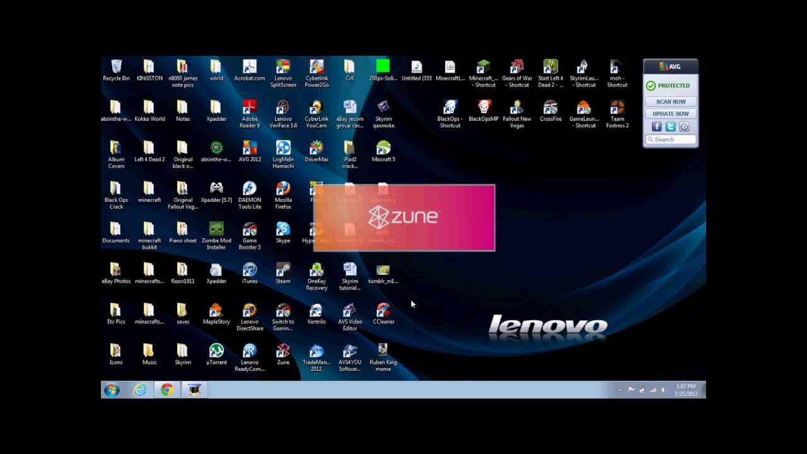
Task: Open Ruben King meme file
Action: pyautogui.click(x=383, y=358)
